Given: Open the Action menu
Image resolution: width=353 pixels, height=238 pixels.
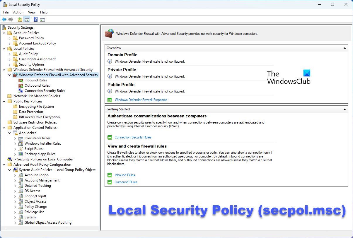Looking at the screenshot, I should point(18,12).
